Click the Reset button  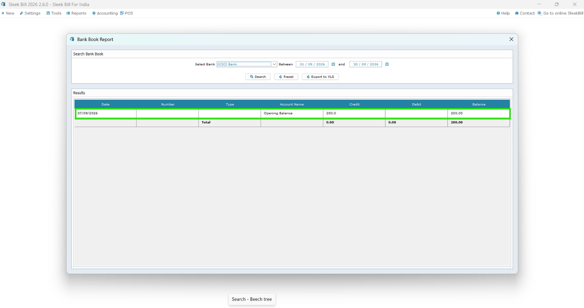tap(286, 77)
